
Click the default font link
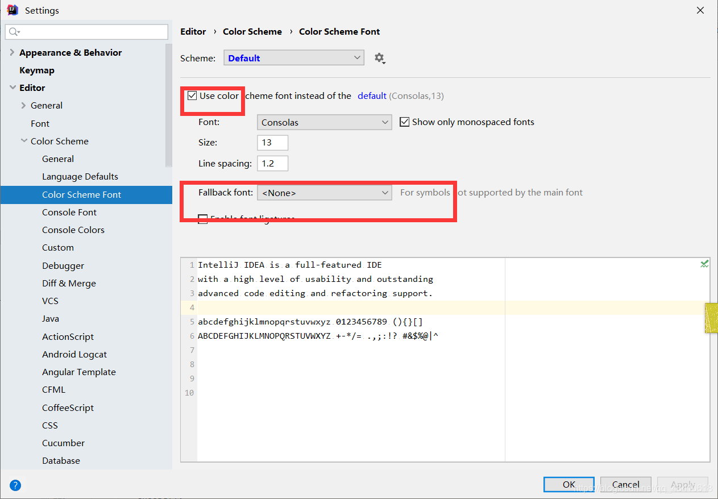372,95
